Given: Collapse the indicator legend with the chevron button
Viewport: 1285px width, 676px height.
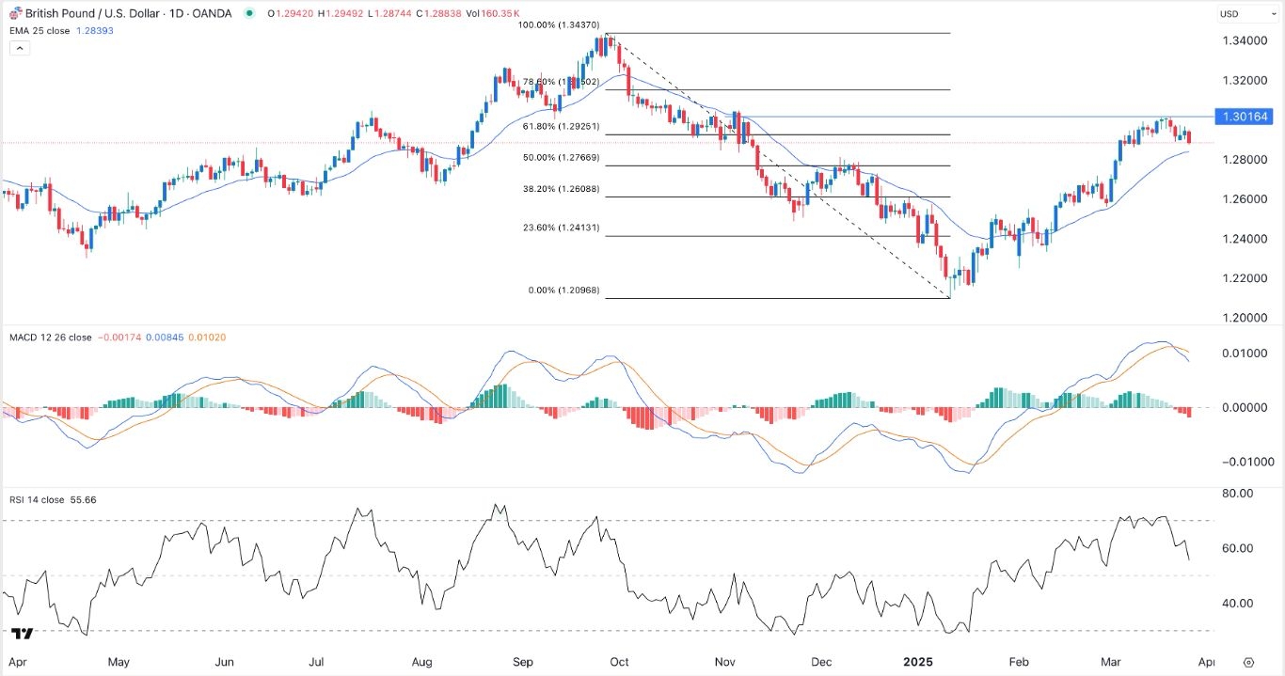Looking at the screenshot, I should coord(20,48).
